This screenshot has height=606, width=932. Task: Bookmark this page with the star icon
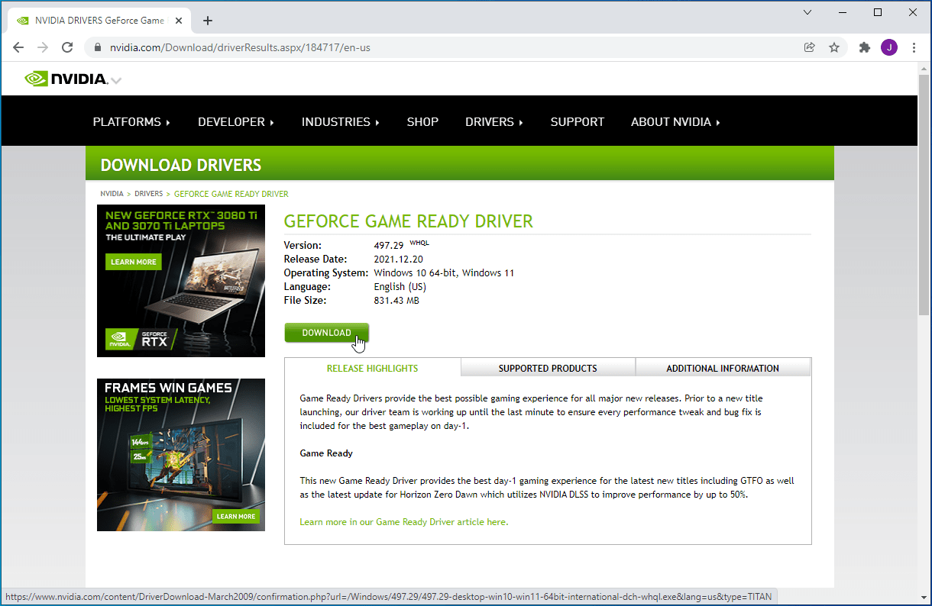[834, 47]
